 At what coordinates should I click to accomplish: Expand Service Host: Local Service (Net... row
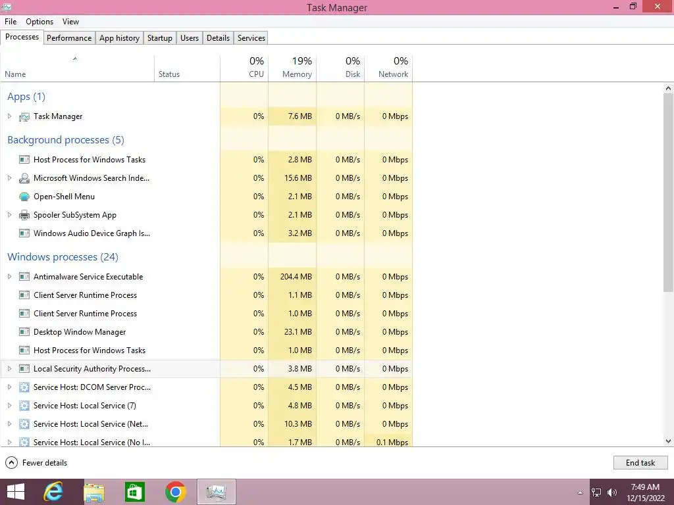pos(9,424)
